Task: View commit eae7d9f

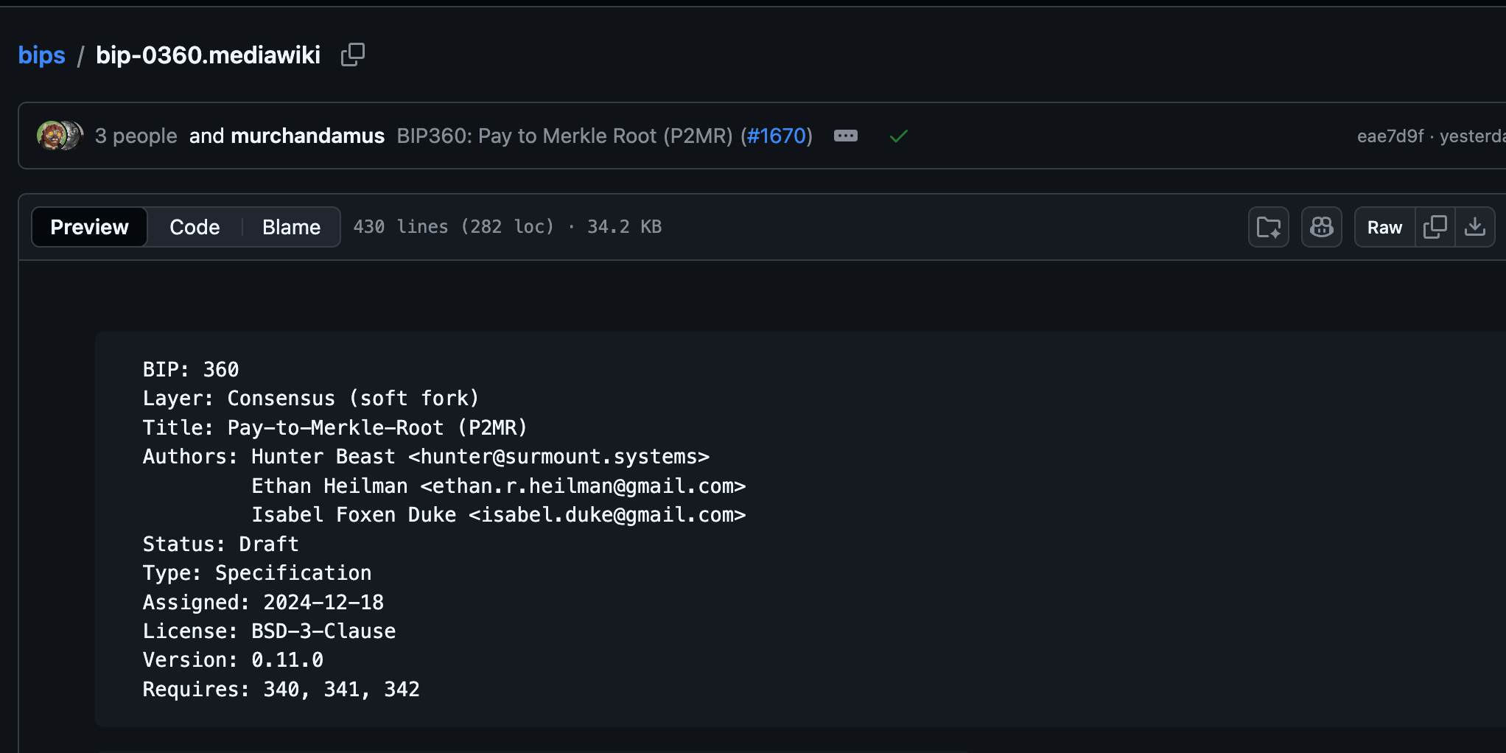Action: (x=1390, y=136)
